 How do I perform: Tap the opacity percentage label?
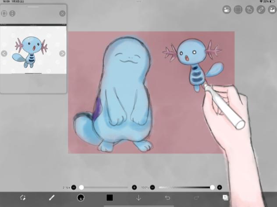pyautogui.click(x=145, y=188)
